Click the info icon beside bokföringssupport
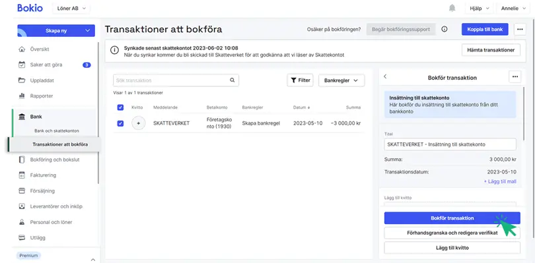535x263 pixels. pos(445,29)
